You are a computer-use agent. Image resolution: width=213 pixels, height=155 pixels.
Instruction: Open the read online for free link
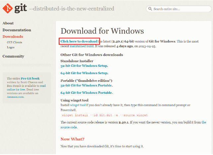tap(26, 87)
